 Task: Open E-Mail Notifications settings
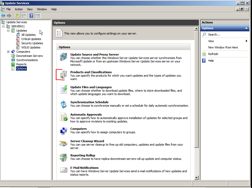pyautogui.click(x=84, y=168)
